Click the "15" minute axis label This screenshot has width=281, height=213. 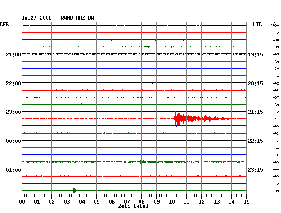246,202
